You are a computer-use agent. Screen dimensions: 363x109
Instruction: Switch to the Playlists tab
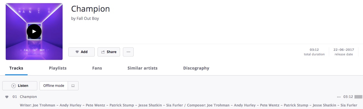58,68
